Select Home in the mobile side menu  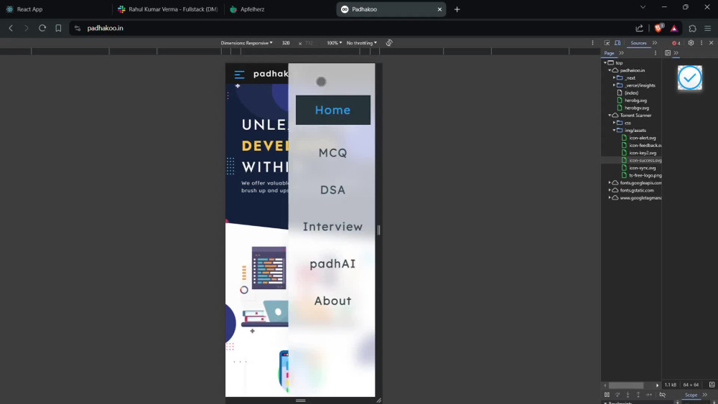[333, 110]
